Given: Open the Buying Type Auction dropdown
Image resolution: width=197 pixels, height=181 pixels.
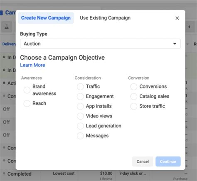Looking at the screenshot, I should click(x=100, y=44).
